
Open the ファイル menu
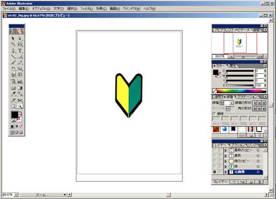9,9
